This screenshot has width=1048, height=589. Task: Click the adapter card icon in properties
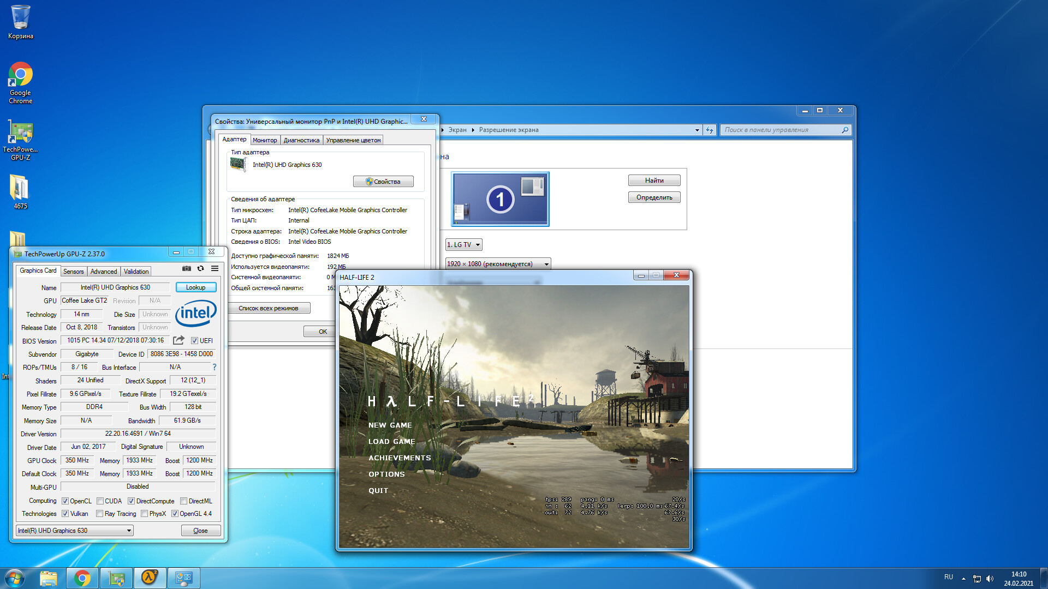click(238, 164)
